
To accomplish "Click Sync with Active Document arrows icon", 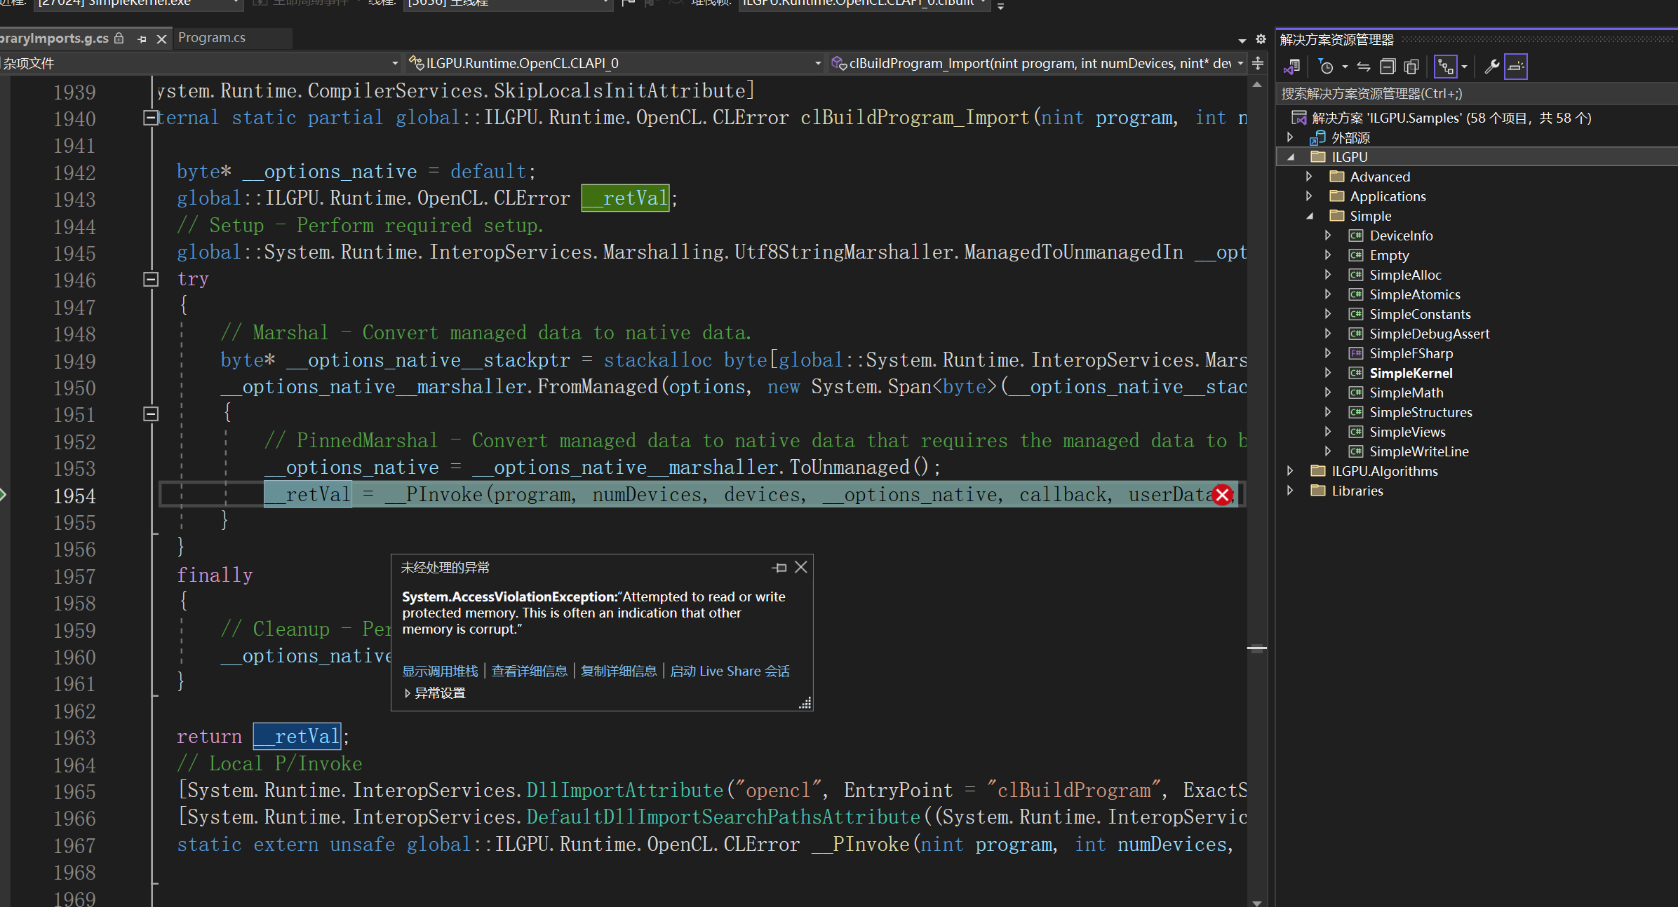I will point(1363,67).
